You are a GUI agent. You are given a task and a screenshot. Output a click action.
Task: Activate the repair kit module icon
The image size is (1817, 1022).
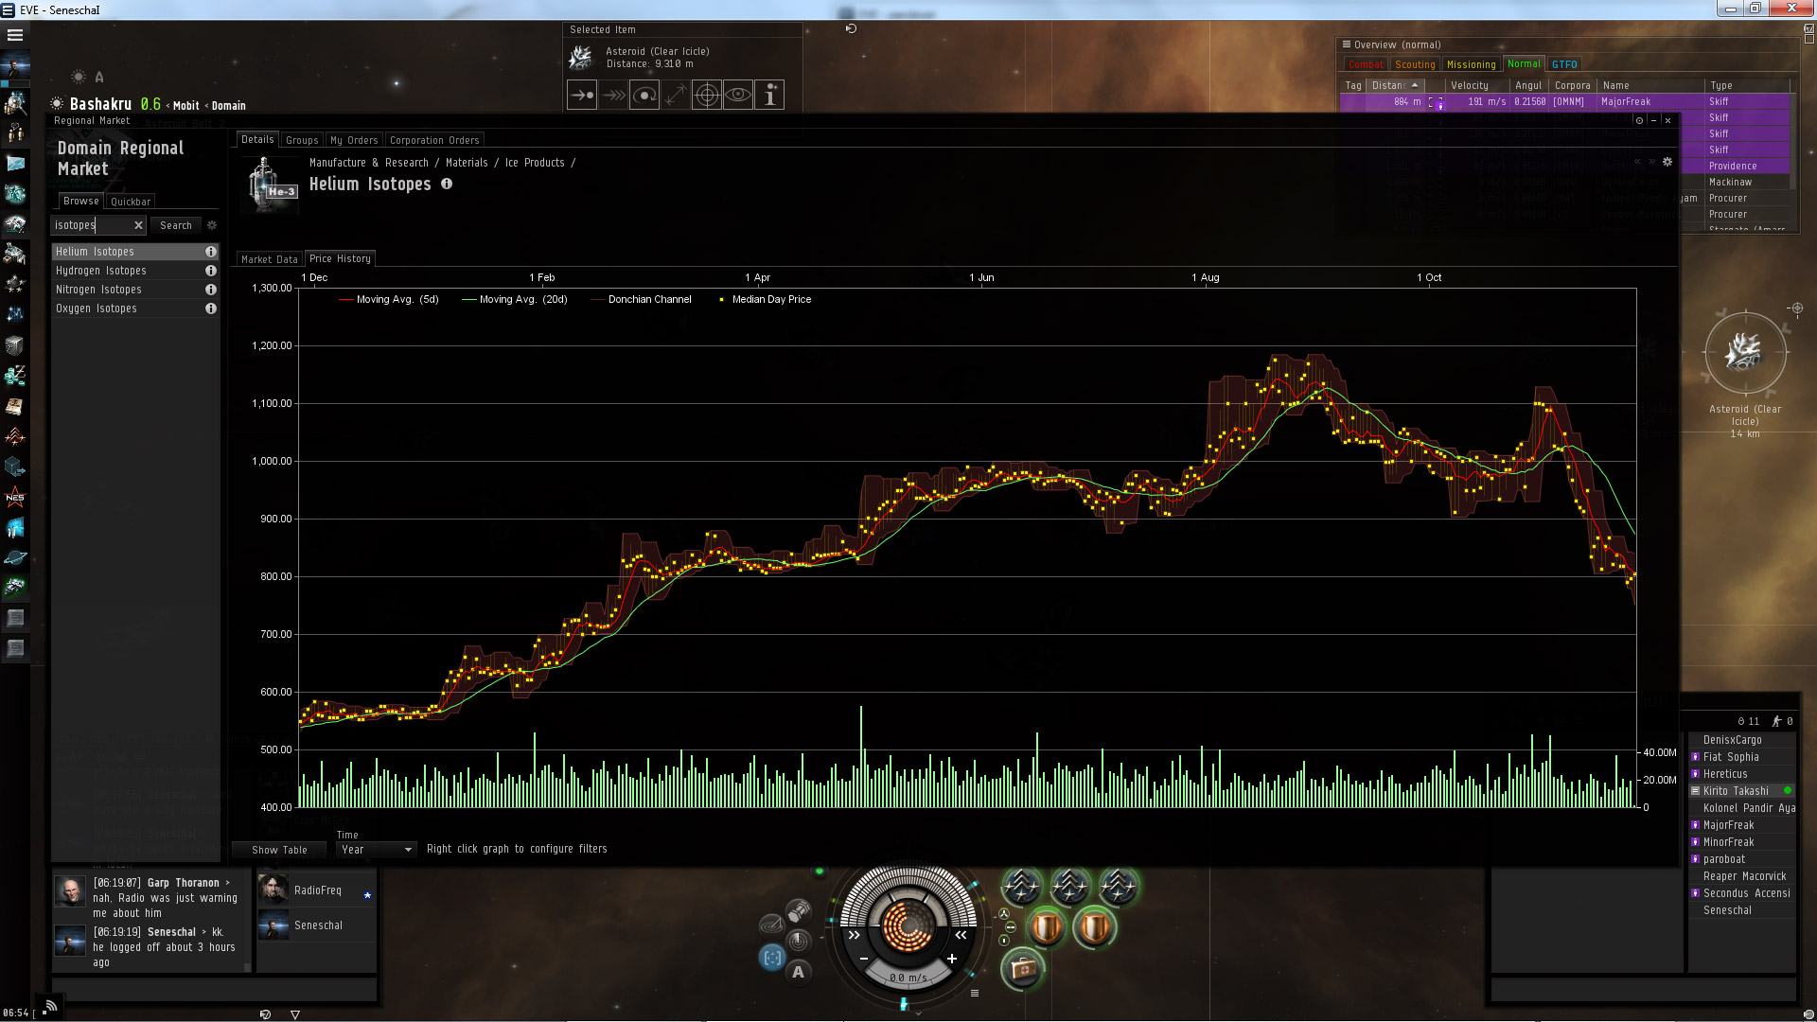(1022, 968)
